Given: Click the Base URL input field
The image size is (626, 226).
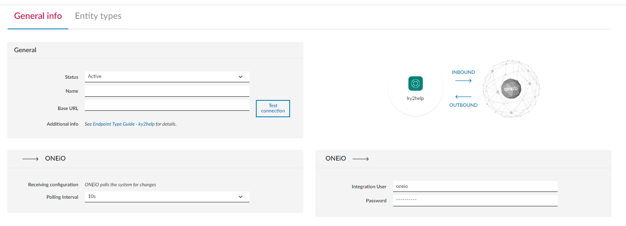Looking at the screenshot, I should pyautogui.click(x=167, y=105).
